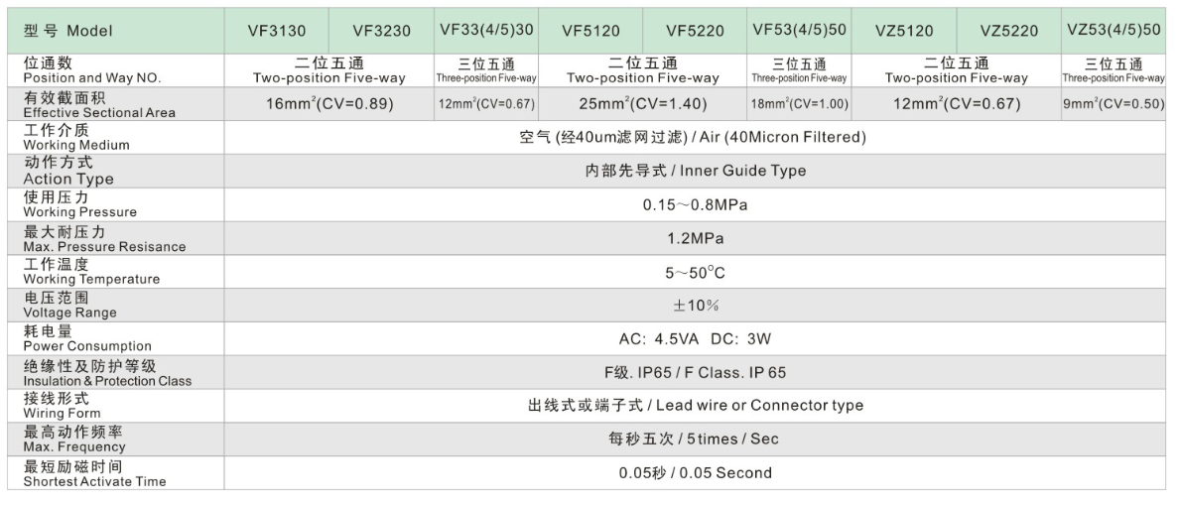Click the VZ53(4/5)50 model header
The height and width of the screenshot is (505, 1179).
point(1113,30)
